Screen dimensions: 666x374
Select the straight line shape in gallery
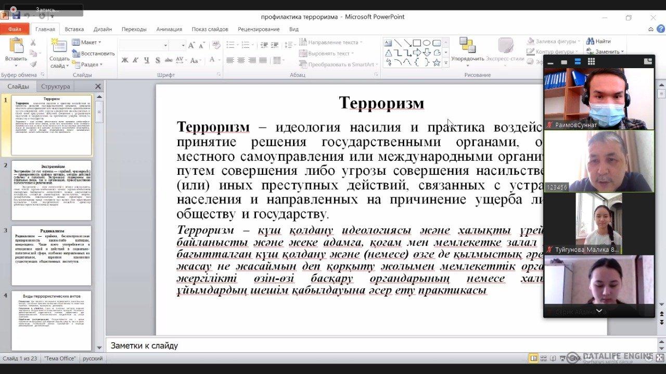(398, 43)
